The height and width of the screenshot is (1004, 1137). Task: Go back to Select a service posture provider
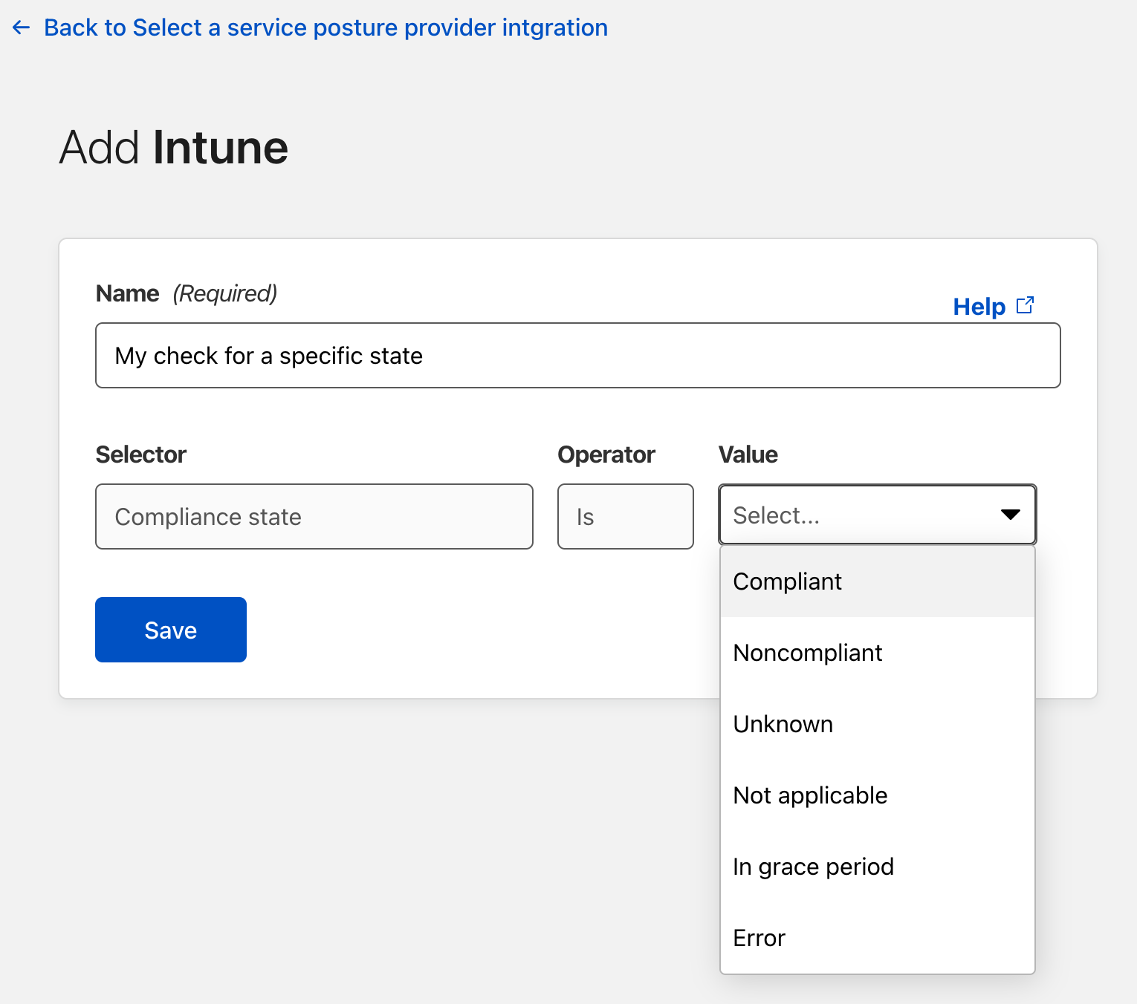pyautogui.click(x=325, y=28)
